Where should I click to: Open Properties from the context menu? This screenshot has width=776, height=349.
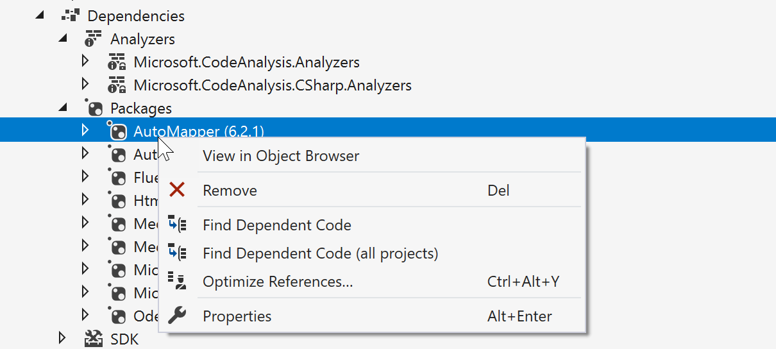(237, 316)
